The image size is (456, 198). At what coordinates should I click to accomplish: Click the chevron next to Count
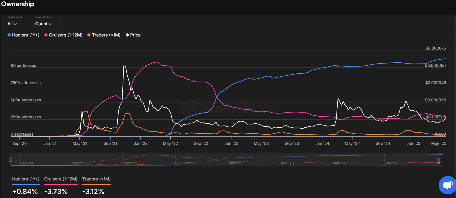point(50,24)
